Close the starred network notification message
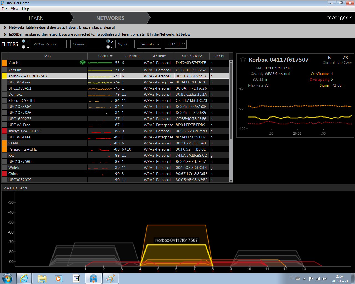 tap(5, 34)
